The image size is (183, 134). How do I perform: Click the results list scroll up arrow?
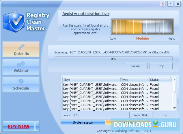[x=174, y=80]
